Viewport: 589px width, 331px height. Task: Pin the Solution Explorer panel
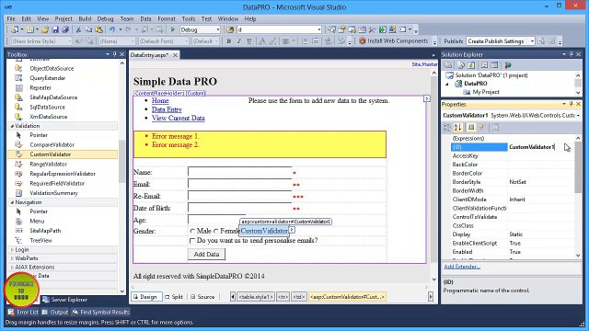(x=571, y=54)
